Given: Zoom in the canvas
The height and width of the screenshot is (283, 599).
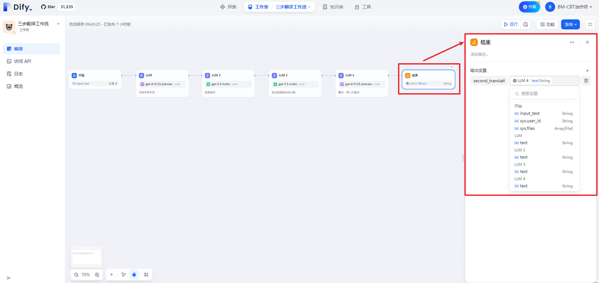Looking at the screenshot, I should click(97, 275).
